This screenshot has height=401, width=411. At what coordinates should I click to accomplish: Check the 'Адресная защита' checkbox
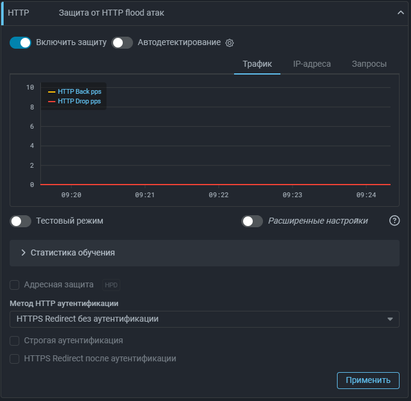click(x=15, y=284)
